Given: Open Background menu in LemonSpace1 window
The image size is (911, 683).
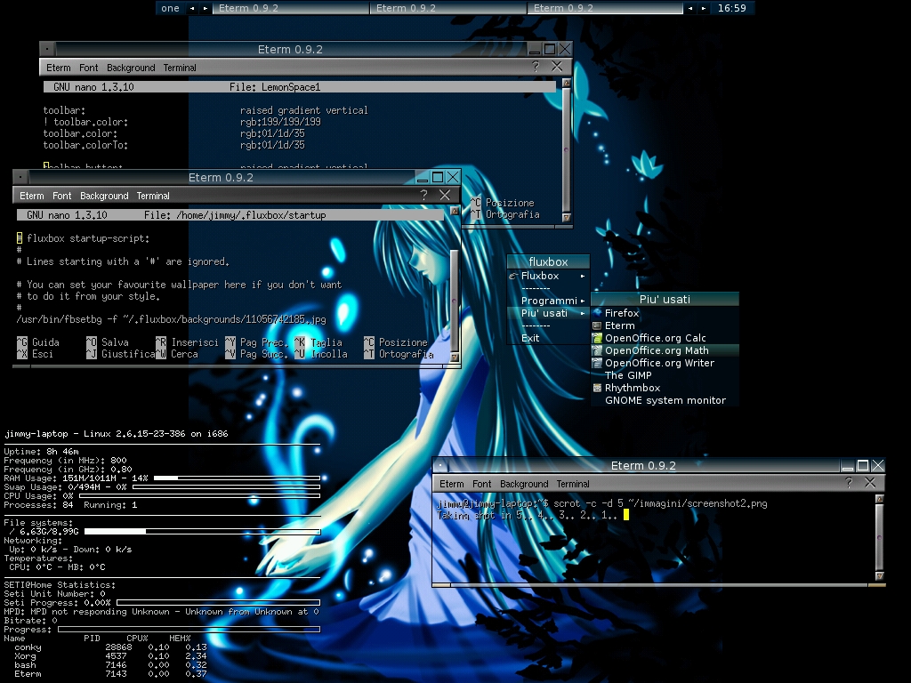Looking at the screenshot, I should (x=131, y=68).
